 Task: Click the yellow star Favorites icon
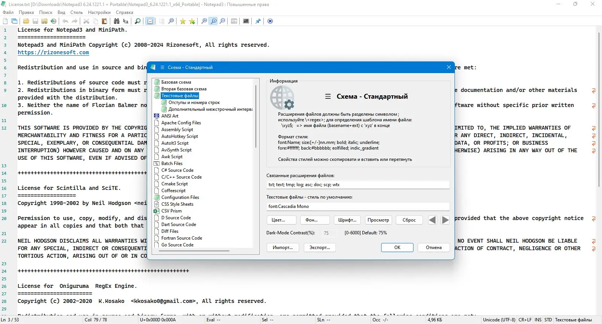(x=183, y=21)
